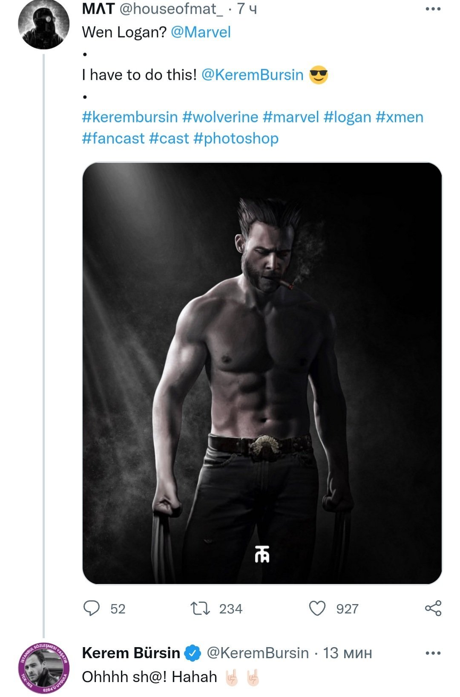The height and width of the screenshot is (697, 460).
Task: Open the @KeremBursin mention in the tweet
Action: 252,75
